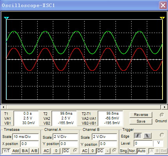Set trigger mode to Sing.

point(123,151)
